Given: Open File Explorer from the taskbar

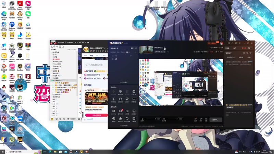Looking at the screenshot, I should (55, 152).
